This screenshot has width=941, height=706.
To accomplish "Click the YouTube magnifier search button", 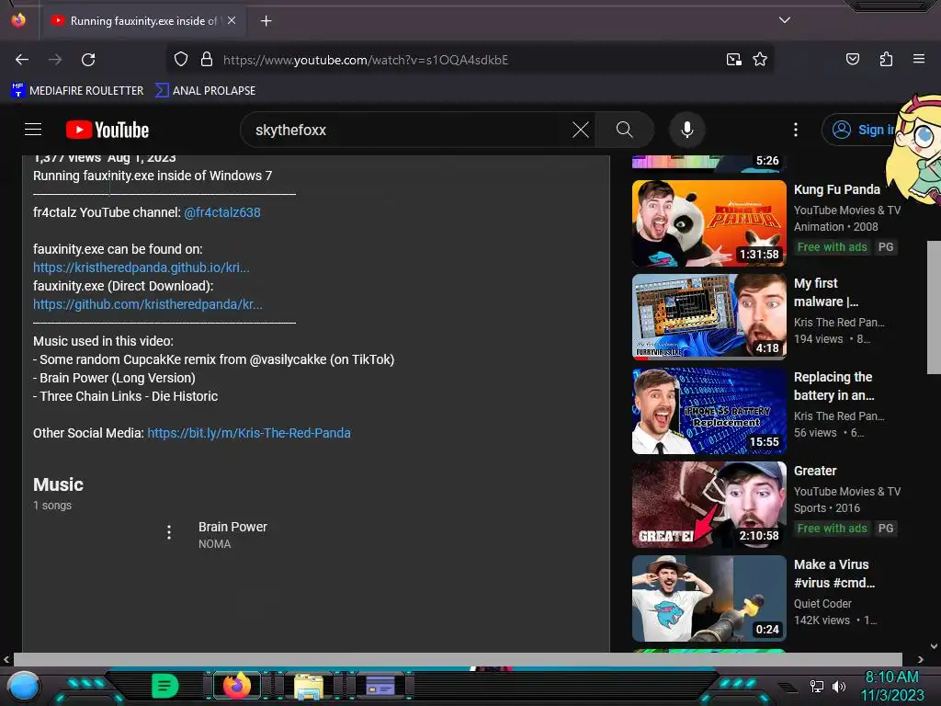I will pos(625,130).
